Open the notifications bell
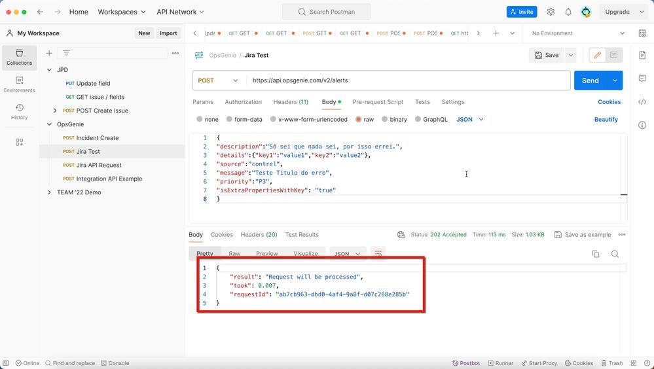The image size is (654, 369). pyautogui.click(x=568, y=12)
